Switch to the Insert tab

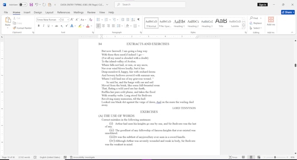pyautogui.click(x=27, y=12)
